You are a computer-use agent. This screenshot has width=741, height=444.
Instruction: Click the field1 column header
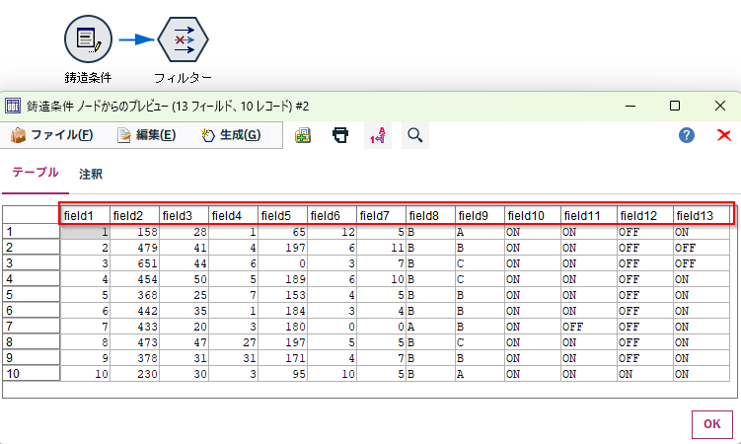coord(85,216)
